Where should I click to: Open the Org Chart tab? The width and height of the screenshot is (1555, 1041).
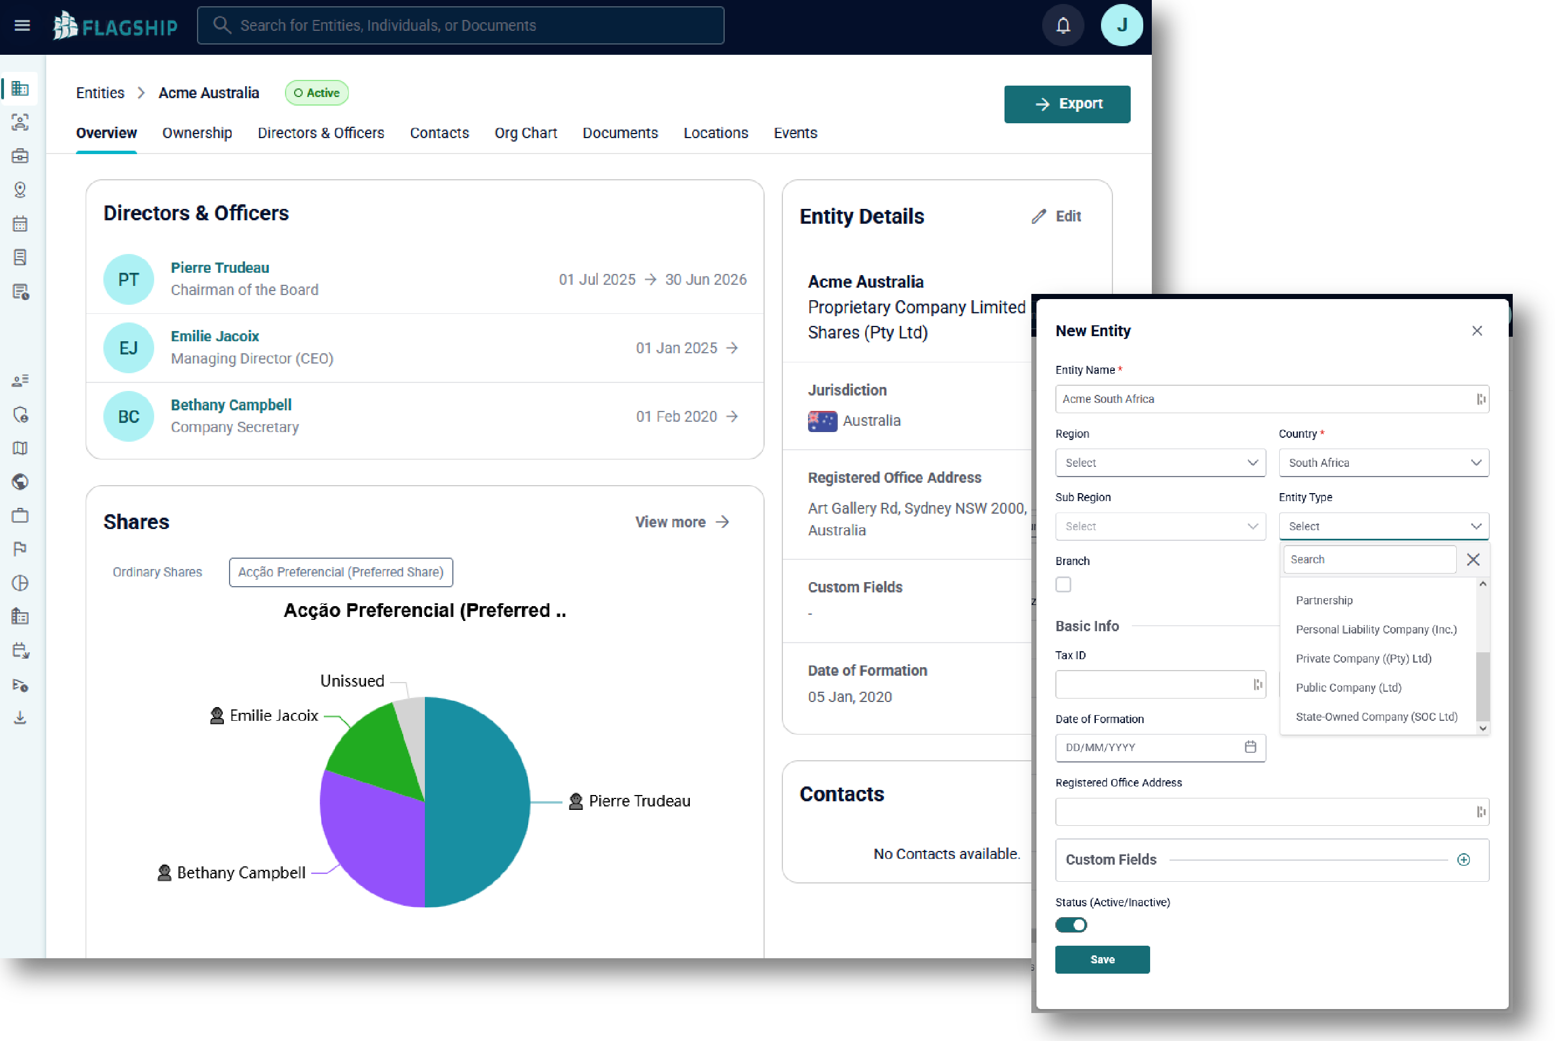click(x=525, y=133)
